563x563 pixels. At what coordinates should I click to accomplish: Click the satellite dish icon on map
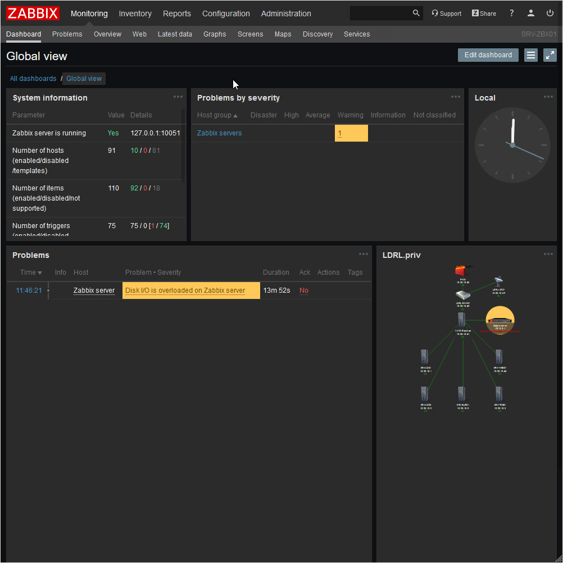pos(498,281)
